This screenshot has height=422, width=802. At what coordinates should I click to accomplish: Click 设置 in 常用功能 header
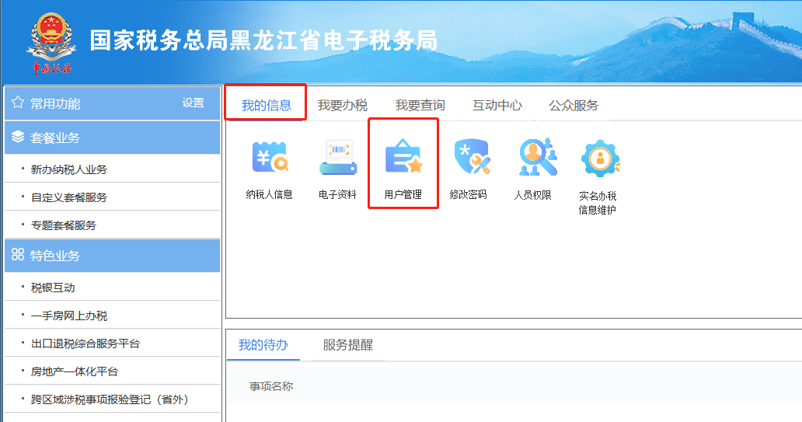(194, 103)
